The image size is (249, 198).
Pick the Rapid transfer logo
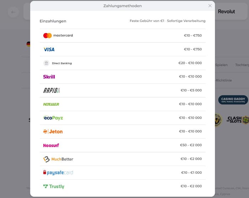[52, 90]
